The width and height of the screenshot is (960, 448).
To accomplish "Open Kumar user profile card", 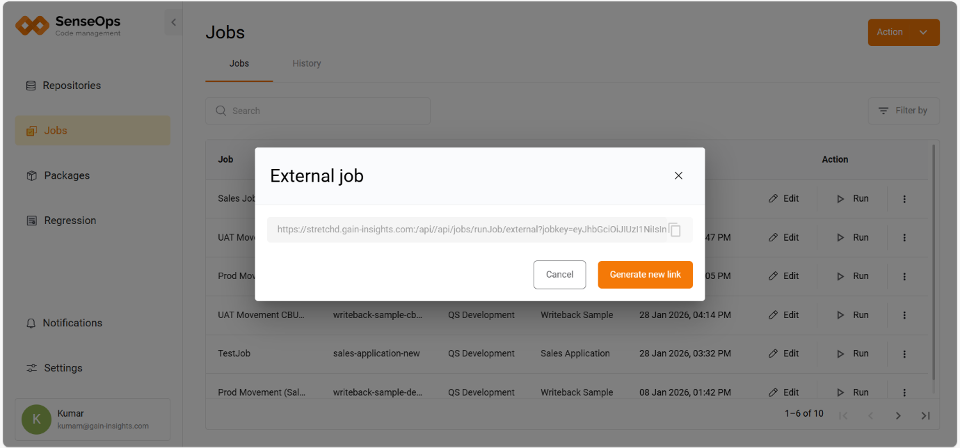I will click(x=93, y=419).
